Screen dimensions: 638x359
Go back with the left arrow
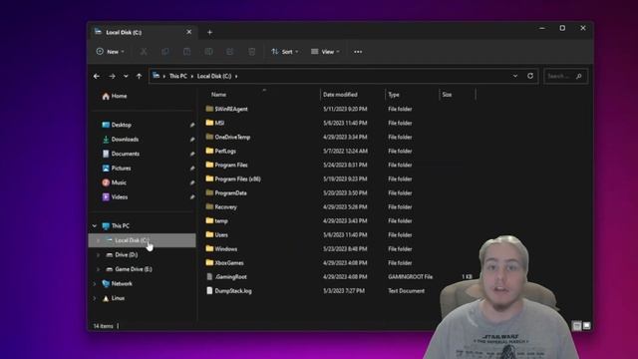click(97, 76)
